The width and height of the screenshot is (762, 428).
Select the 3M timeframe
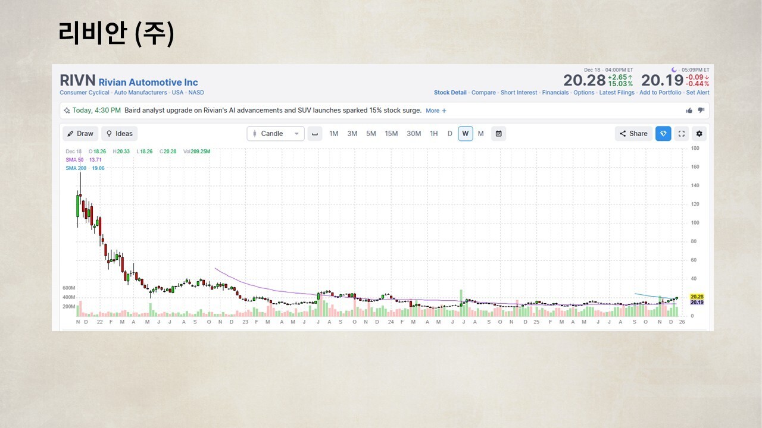(x=352, y=134)
